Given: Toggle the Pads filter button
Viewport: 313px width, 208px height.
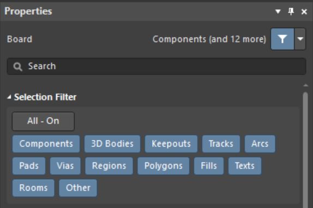Looking at the screenshot, I should (x=29, y=166).
